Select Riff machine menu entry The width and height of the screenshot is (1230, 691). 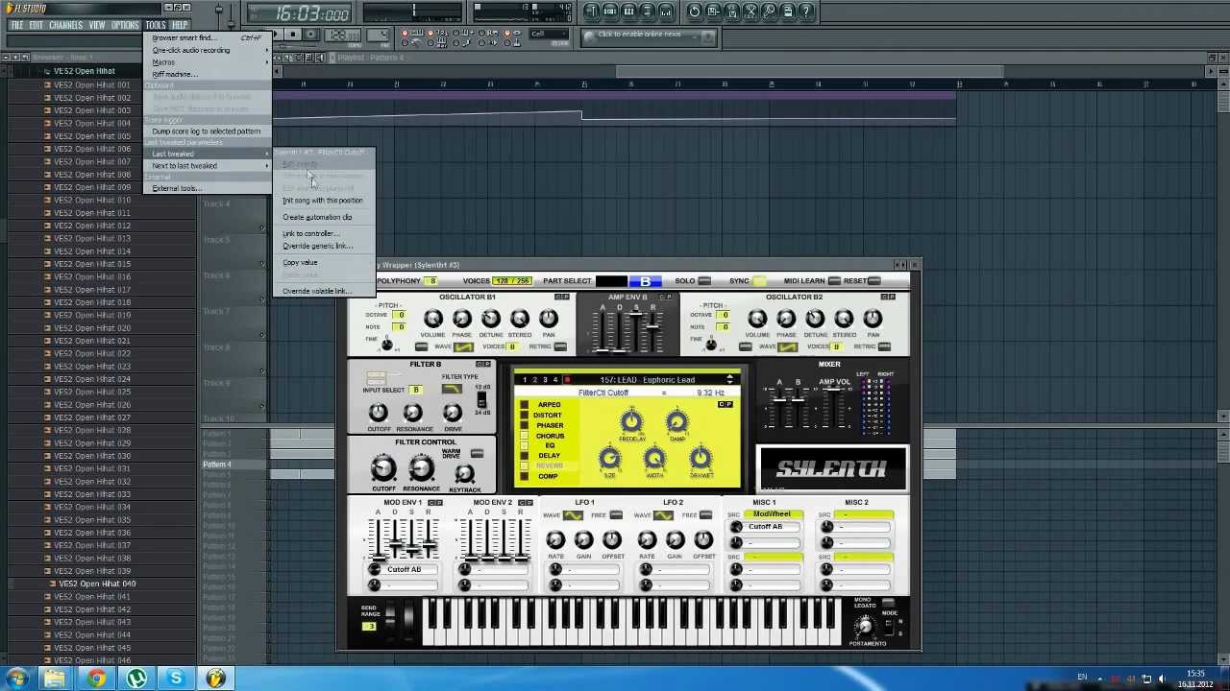click(x=209, y=75)
